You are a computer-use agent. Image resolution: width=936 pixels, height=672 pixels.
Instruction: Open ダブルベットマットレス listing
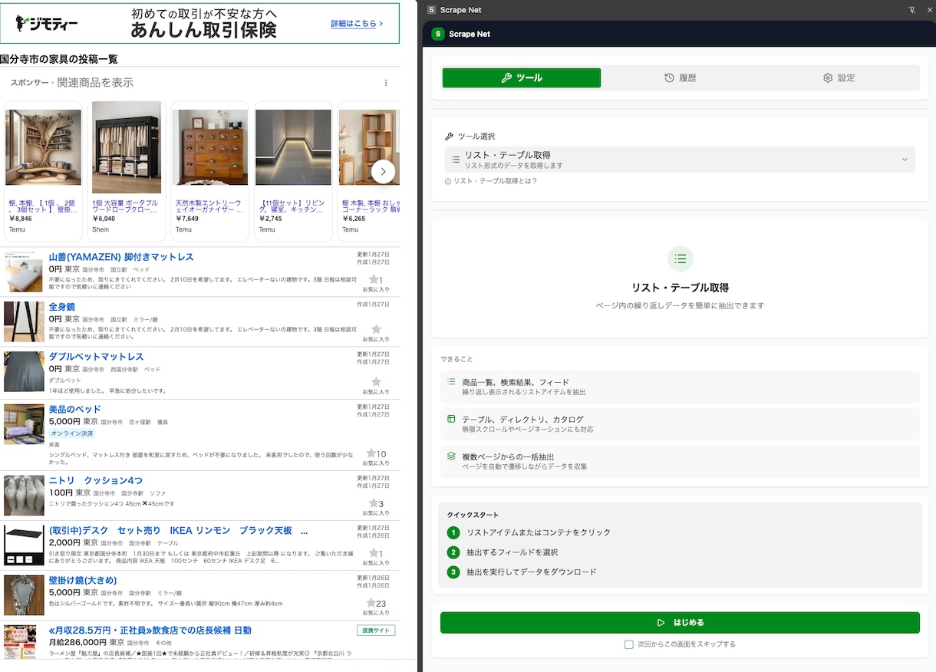[97, 357]
